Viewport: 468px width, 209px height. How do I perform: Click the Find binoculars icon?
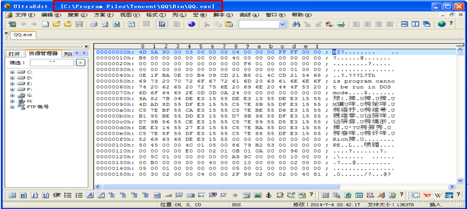[296, 24]
